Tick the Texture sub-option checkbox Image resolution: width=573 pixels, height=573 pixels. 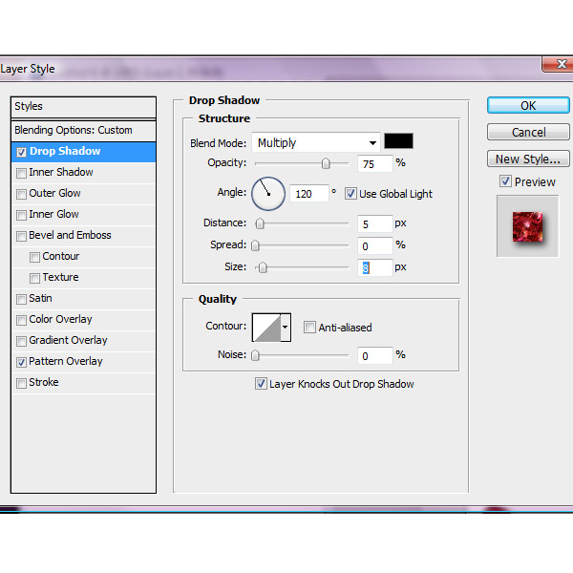point(34,278)
